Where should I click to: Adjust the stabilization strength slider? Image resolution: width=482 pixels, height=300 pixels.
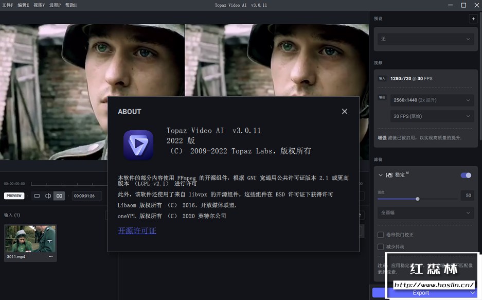click(418, 199)
